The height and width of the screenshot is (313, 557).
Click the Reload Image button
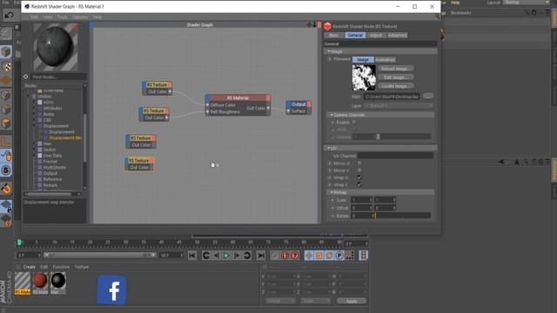[396, 69]
